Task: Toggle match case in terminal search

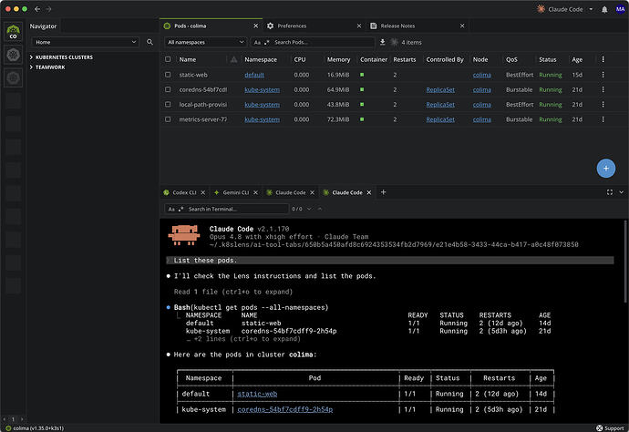Action: click(x=171, y=209)
